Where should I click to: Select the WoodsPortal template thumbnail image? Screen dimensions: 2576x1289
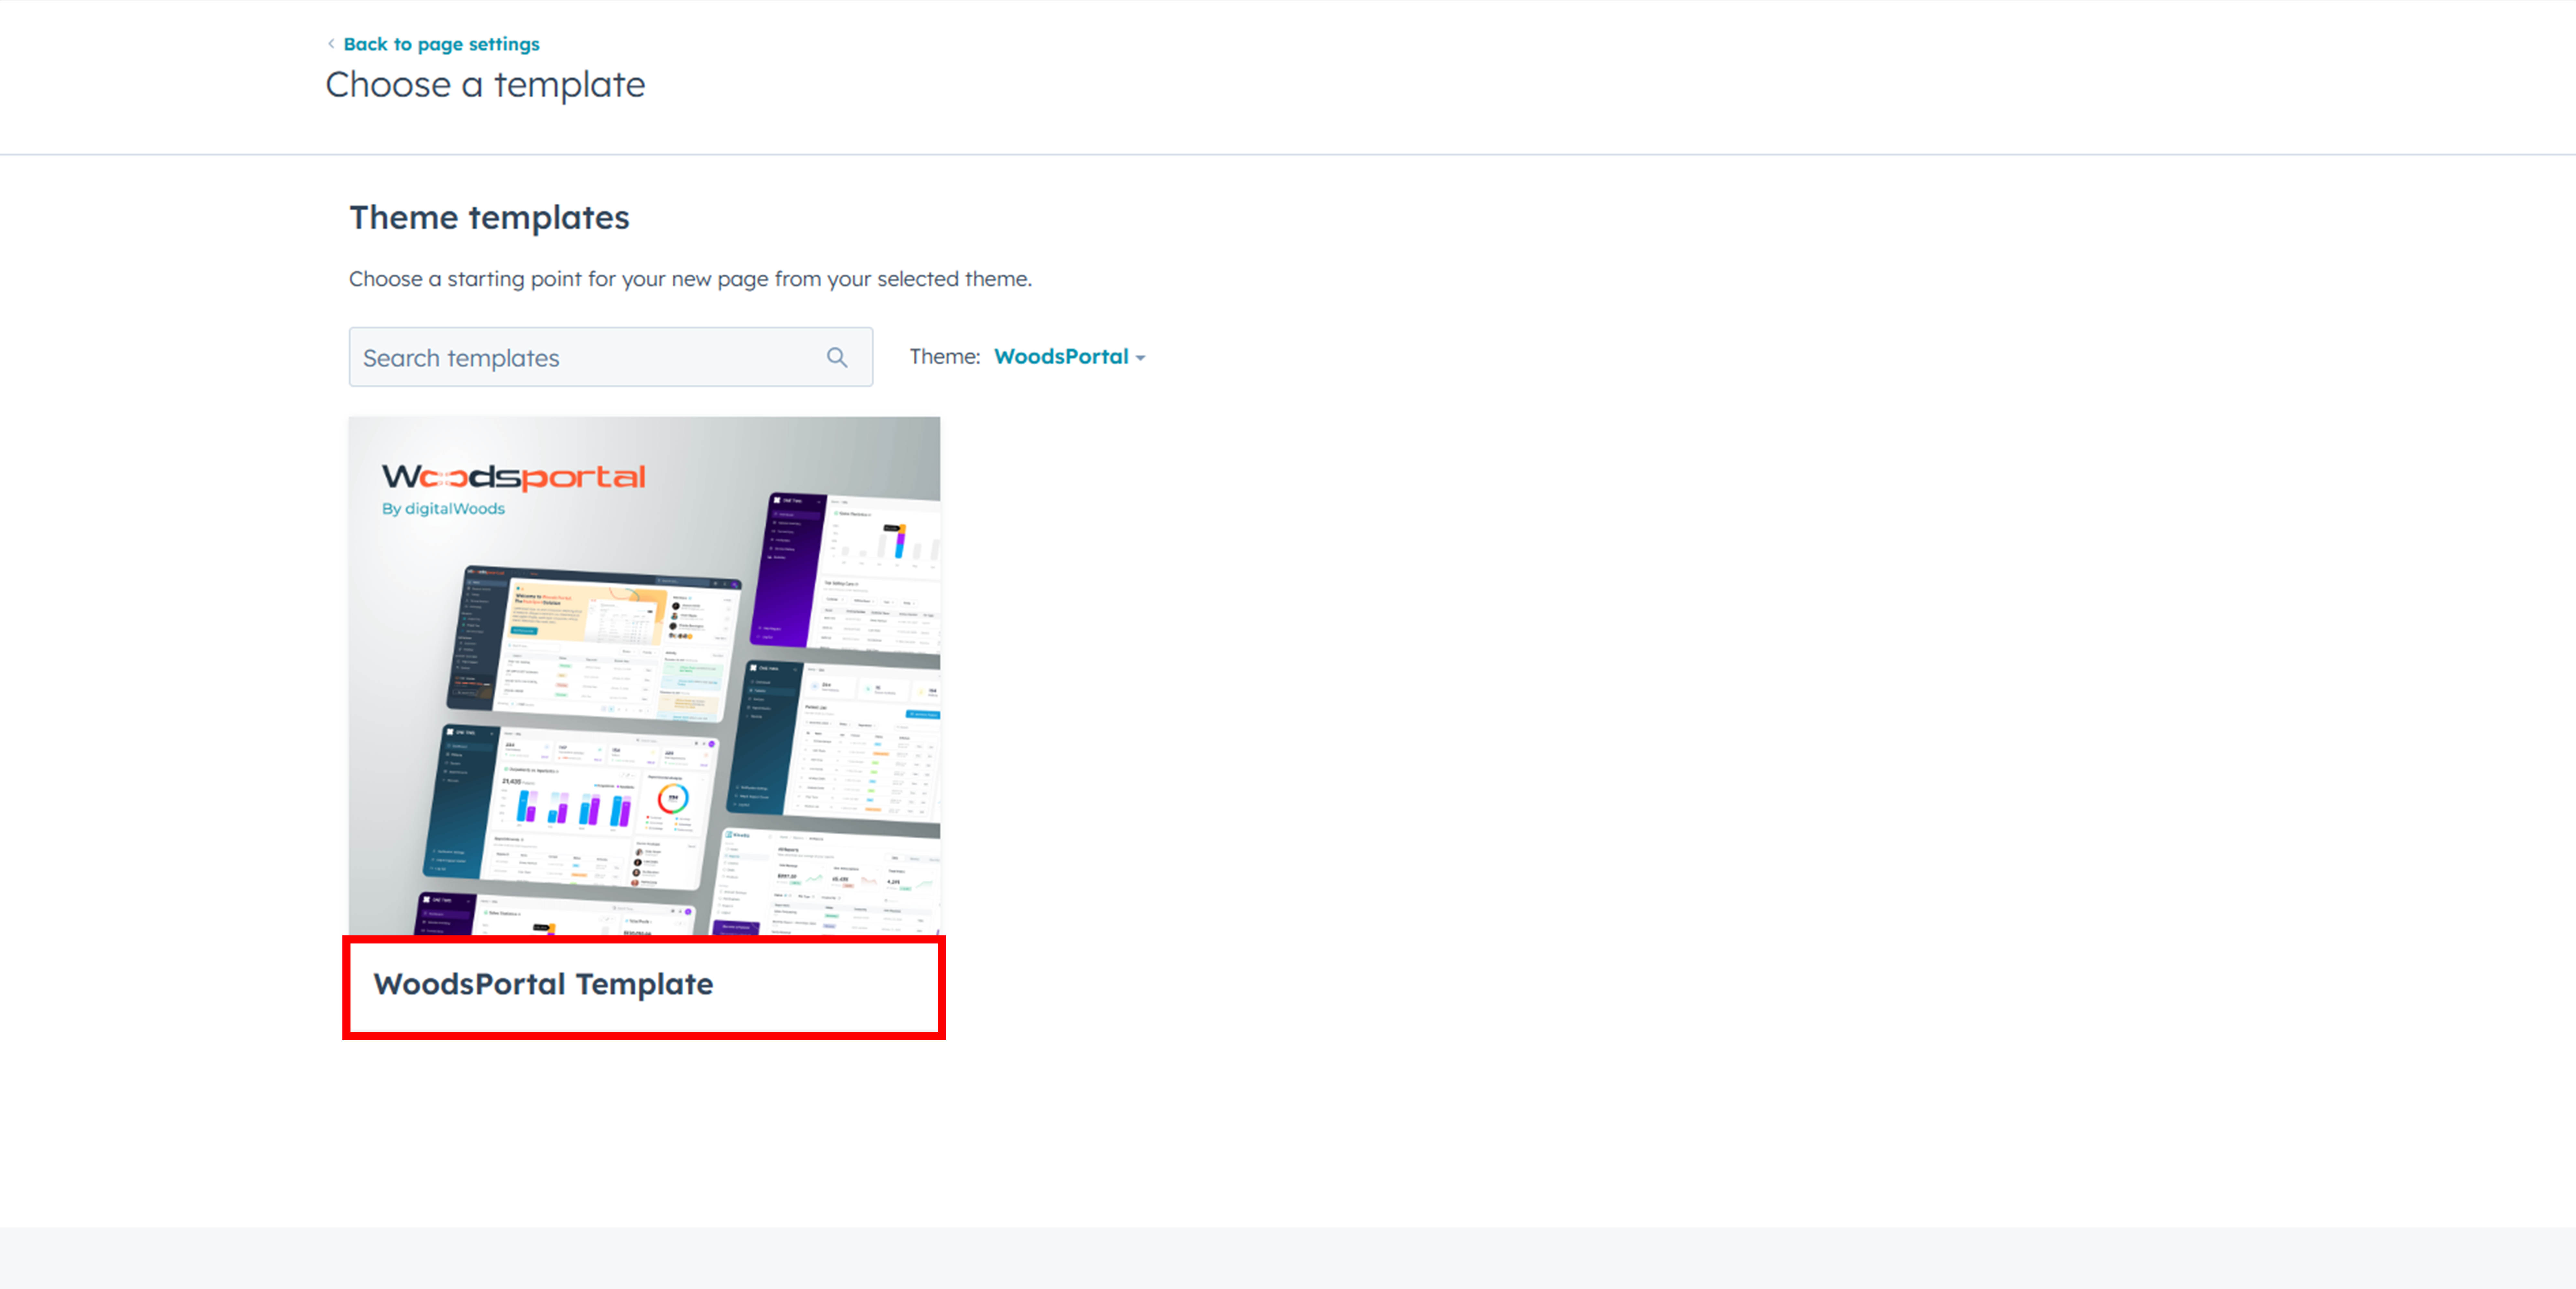click(644, 676)
